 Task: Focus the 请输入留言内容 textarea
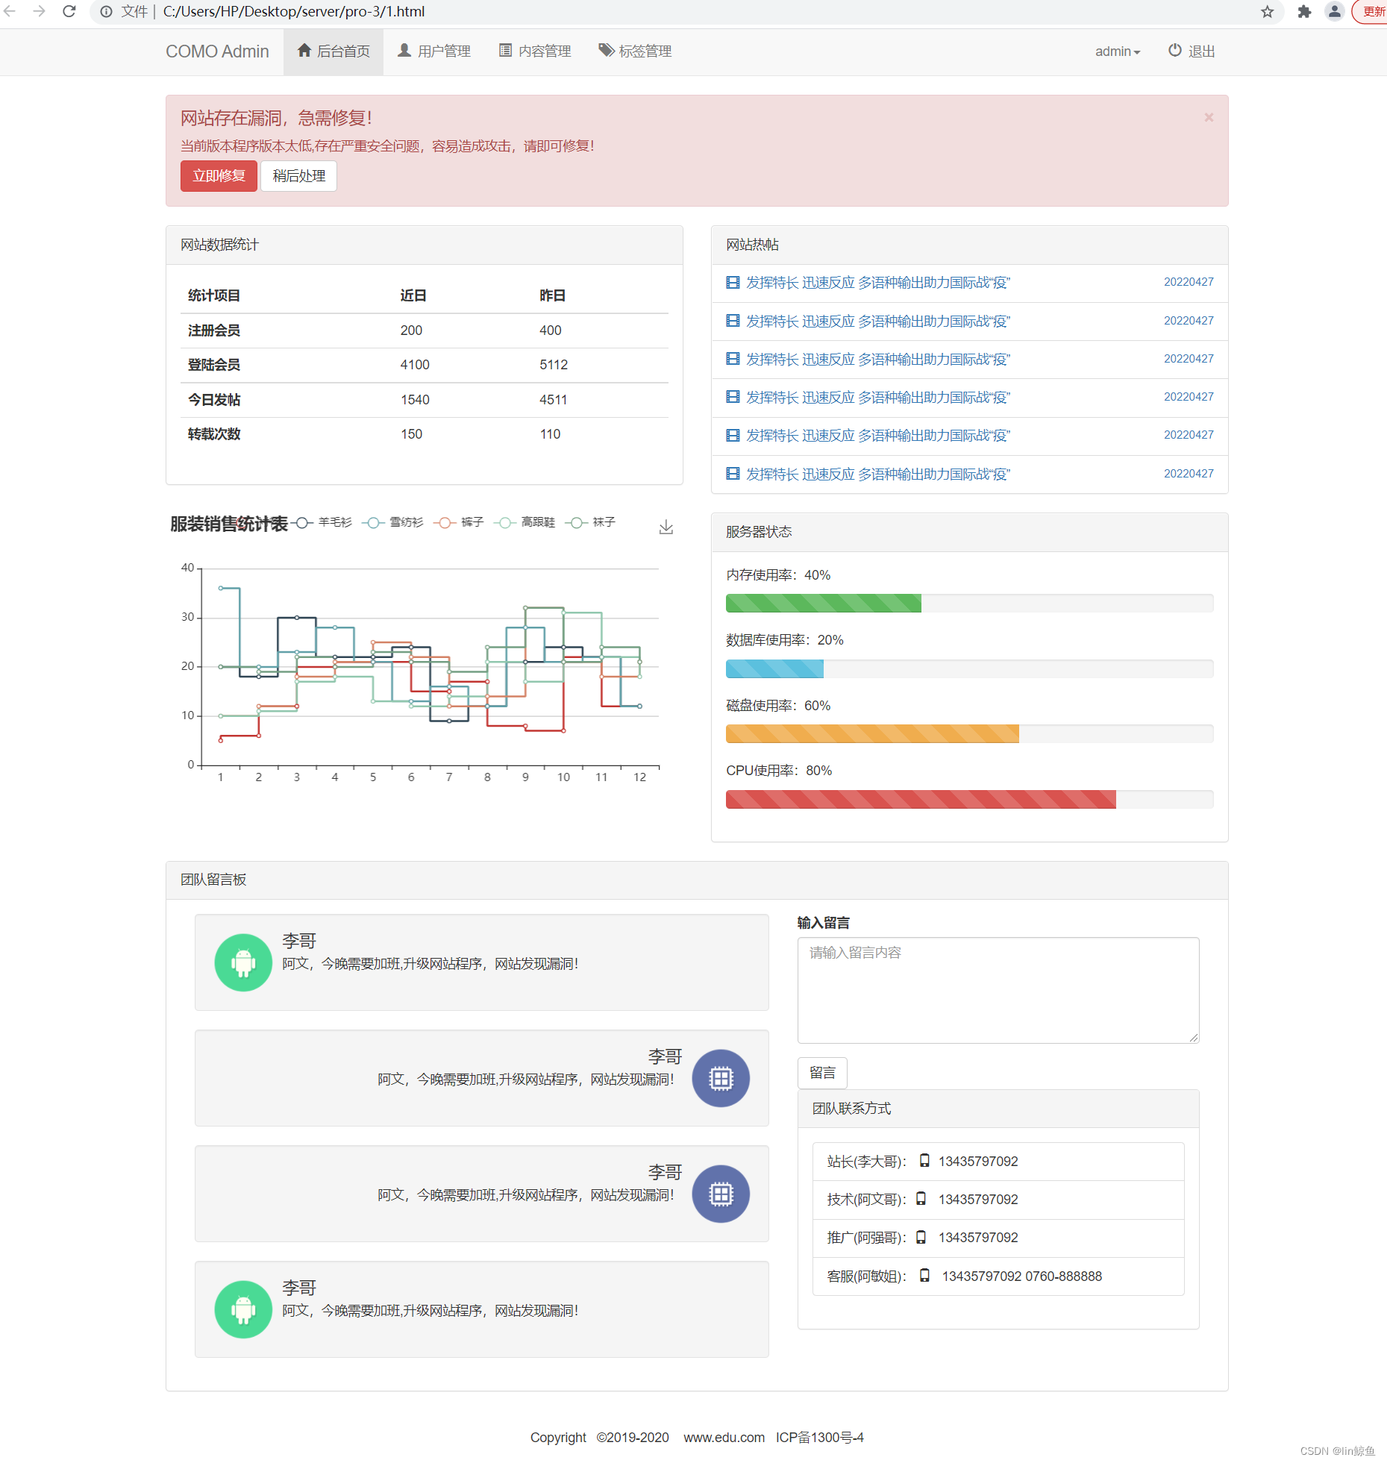click(998, 990)
